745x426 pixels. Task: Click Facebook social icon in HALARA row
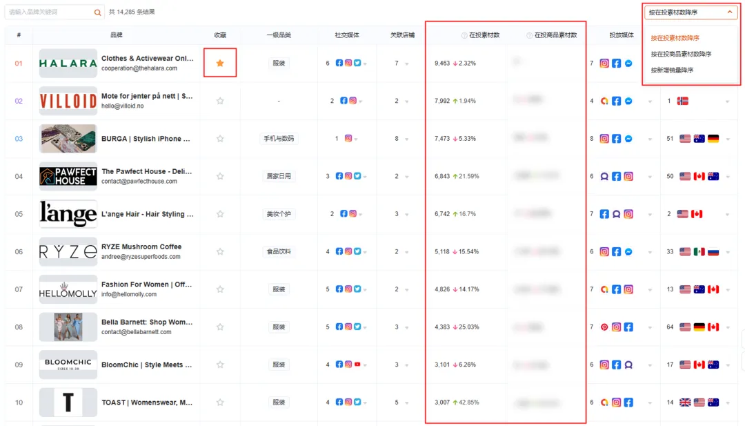(x=339, y=63)
